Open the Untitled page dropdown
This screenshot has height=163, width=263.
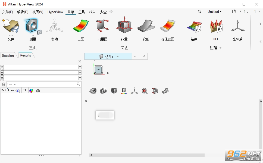point(215,12)
